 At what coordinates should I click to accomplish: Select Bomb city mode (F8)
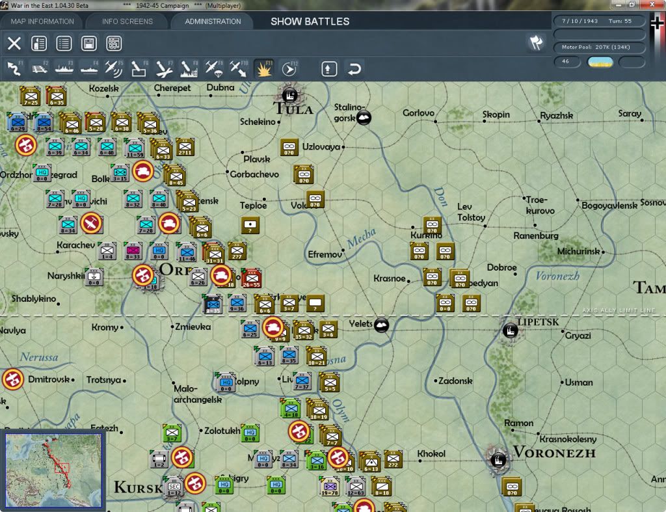pos(189,69)
